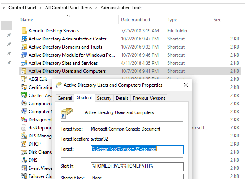Click the desktop.ini file icon
This screenshot has height=181, width=248.
[24, 127]
